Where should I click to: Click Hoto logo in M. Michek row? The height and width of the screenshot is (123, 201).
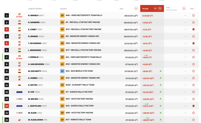coord(20,99)
